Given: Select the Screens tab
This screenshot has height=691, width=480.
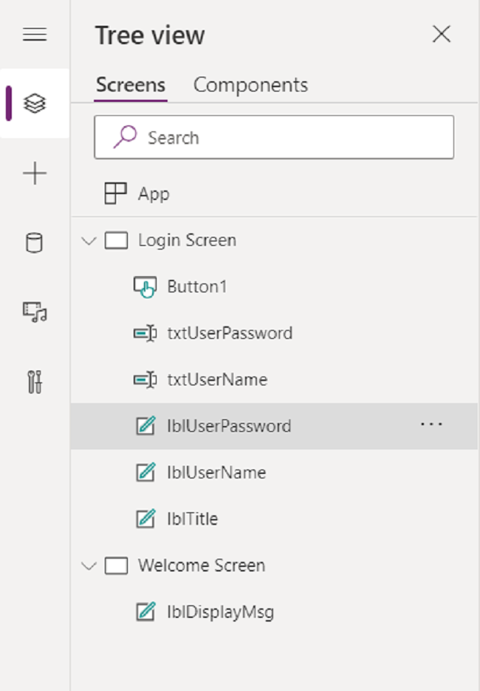Looking at the screenshot, I should click(130, 85).
